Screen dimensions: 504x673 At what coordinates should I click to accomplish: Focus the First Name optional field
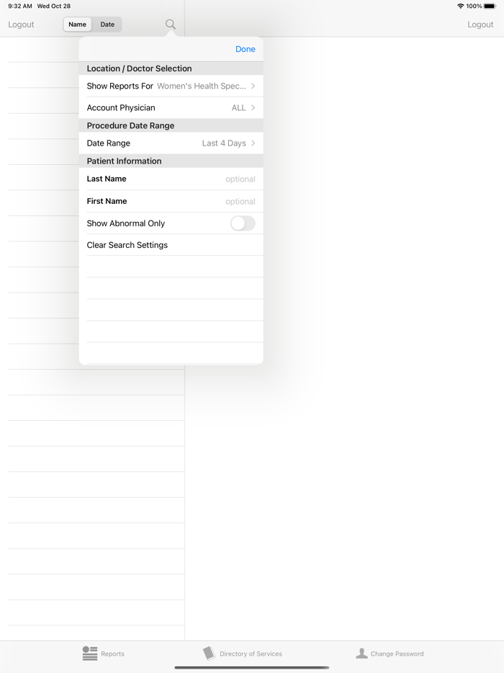(x=171, y=201)
